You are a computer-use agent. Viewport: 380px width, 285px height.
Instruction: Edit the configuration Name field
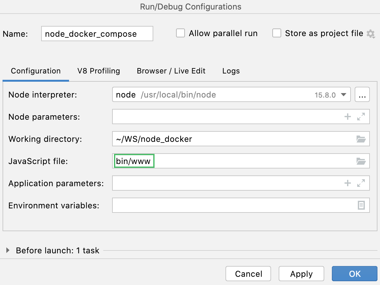click(x=97, y=34)
